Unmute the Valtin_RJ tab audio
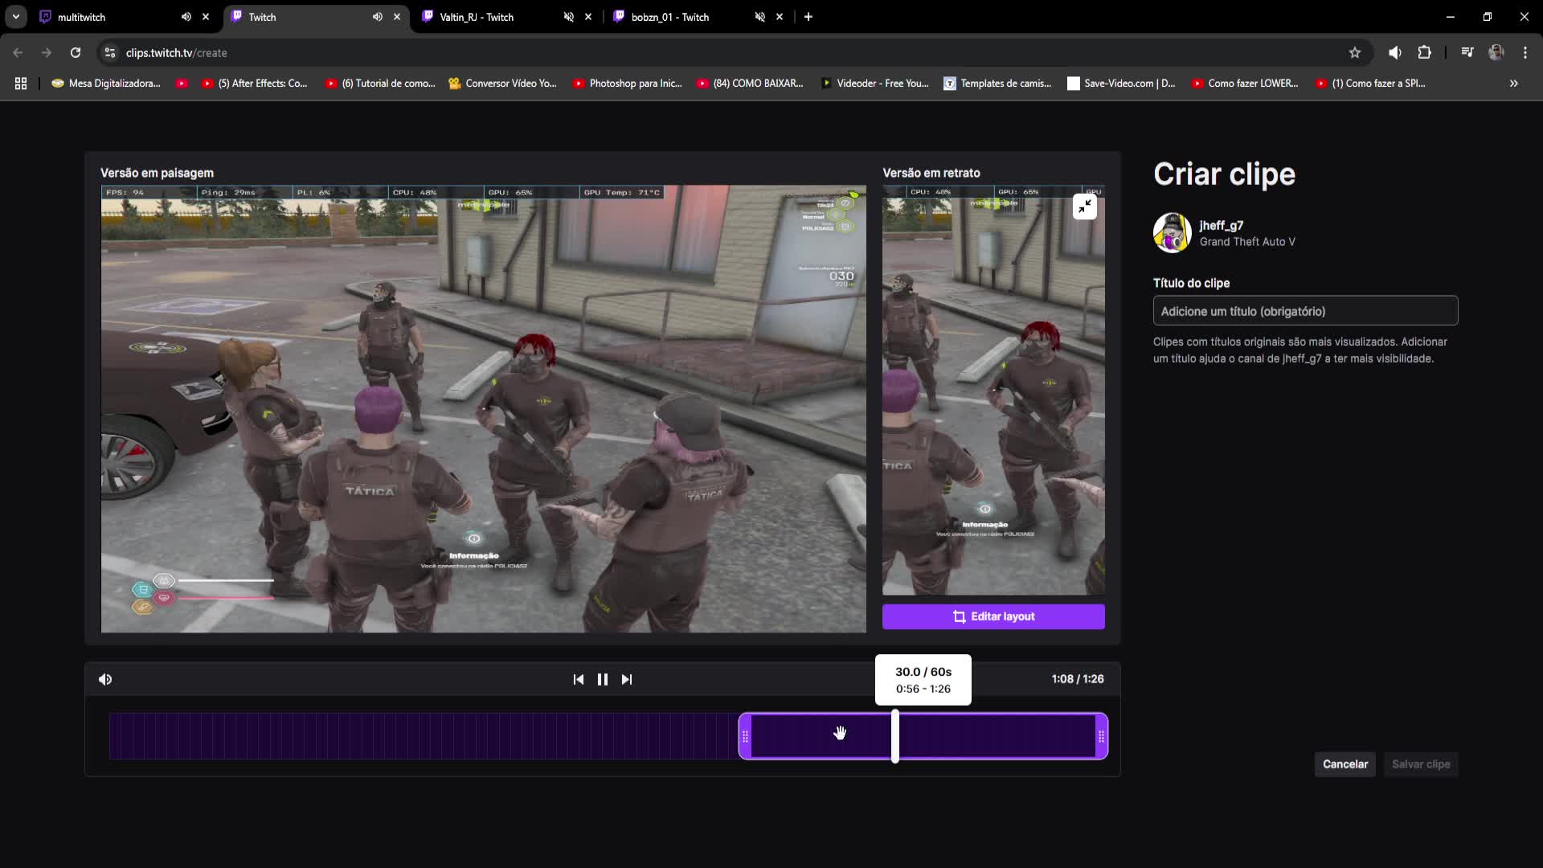 pyautogui.click(x=569, y=17)
